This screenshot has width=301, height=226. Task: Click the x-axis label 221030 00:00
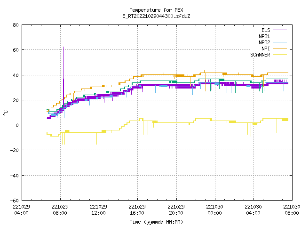(x=214, y=210)
